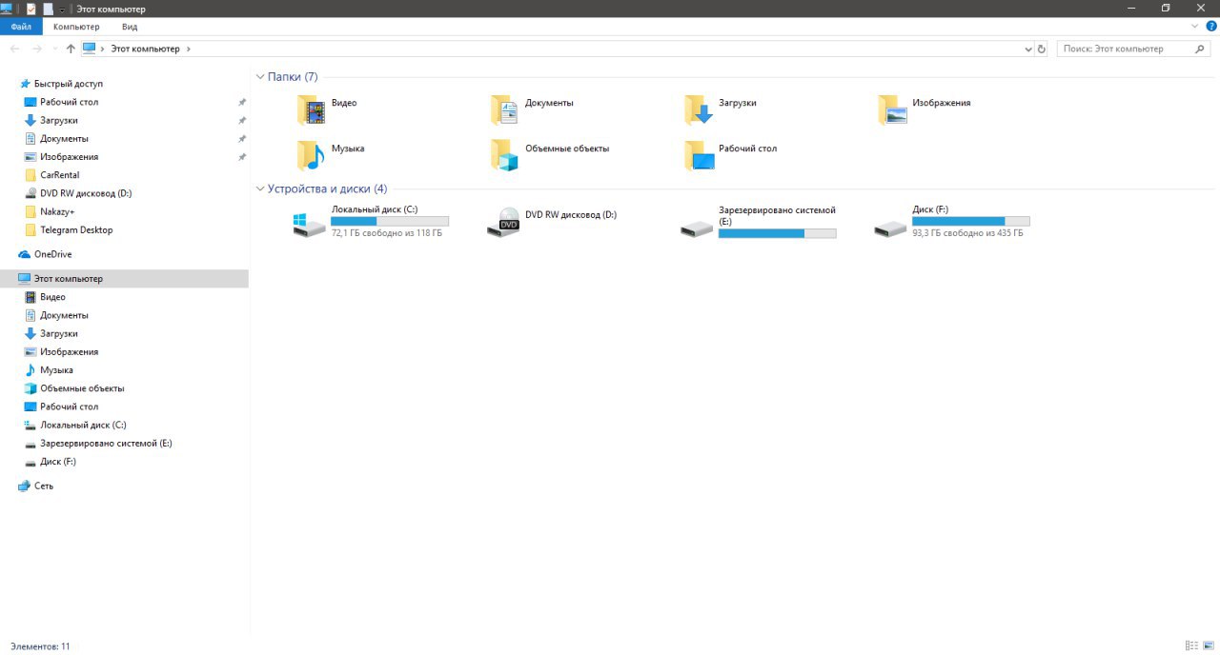Click the status text Элементов: 11

40,646
